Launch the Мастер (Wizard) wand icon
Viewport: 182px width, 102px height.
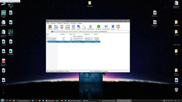(84, 27)
